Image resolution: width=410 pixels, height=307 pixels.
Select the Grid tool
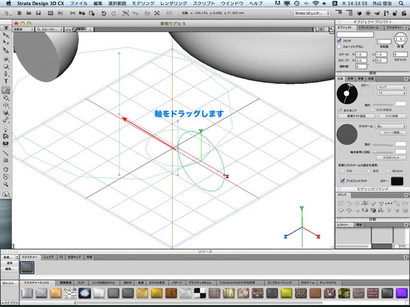pos(6,160)
